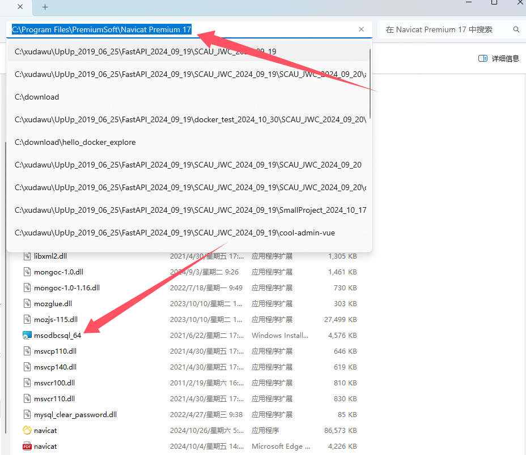Select the file name msvcp140.dll

[x=56, y=367]
